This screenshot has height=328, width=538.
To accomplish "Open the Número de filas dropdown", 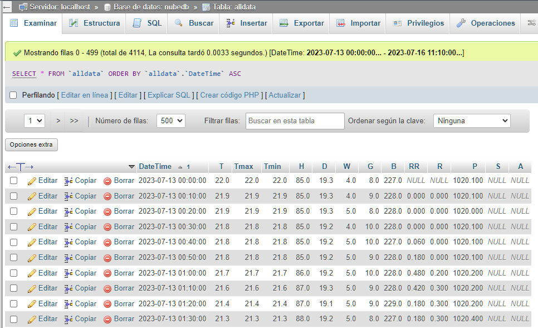I will point(171,120).
